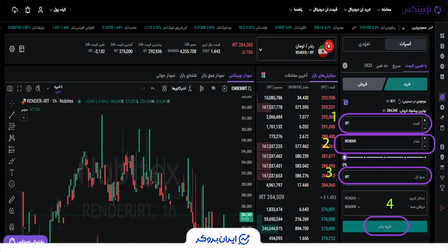Select the crosshair cursor tool
The height and width of the screenshot is (252, 448).
coord(12,103)
